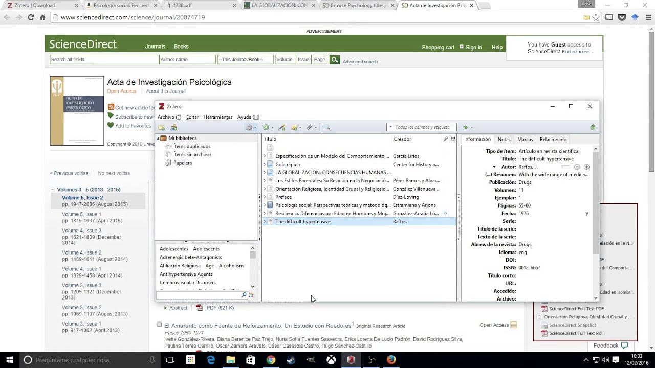Tick the El Amaranto article checkbox
655x368 pixels.
coord(159,325)
